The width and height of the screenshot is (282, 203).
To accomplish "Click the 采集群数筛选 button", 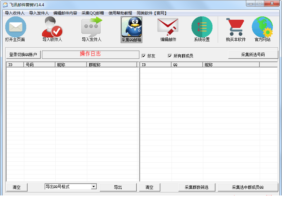I will [x=196, y=187].
